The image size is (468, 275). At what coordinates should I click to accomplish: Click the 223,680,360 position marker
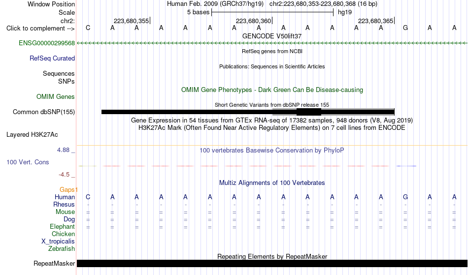(x=254, y=21)
